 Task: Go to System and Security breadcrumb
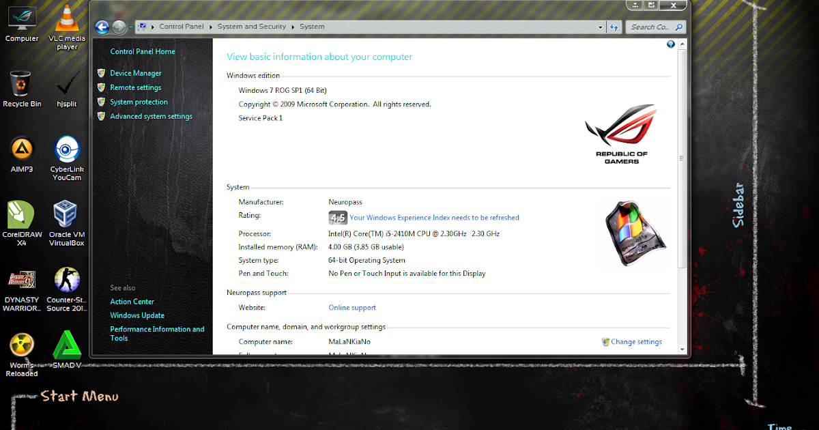252,27
